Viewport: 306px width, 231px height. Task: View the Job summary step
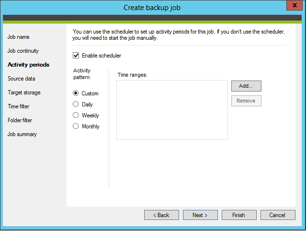(x=22, y=134)
